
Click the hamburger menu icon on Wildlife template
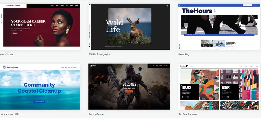point(167,6)
